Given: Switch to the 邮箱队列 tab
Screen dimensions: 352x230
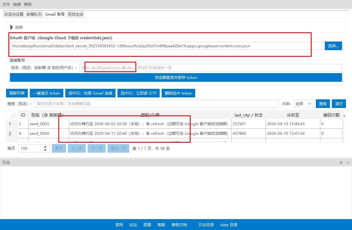Looking at the screenshot, I should pyautogui.click(x=34, y=14).
